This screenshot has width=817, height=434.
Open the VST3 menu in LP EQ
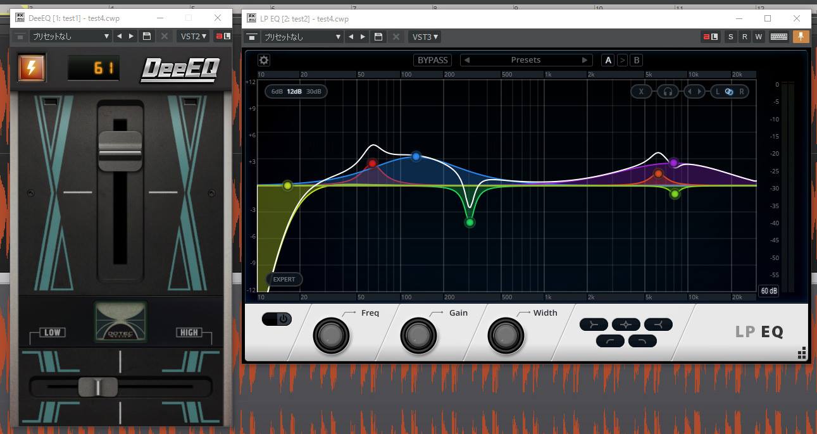tap(425, 37)
